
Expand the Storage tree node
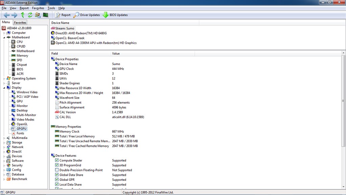(x=4, y=143)
